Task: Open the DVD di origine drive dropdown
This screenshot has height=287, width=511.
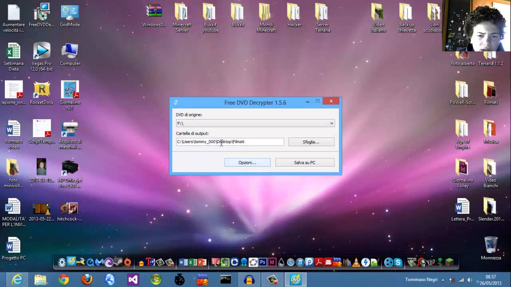Action: (x=255, y=123)
